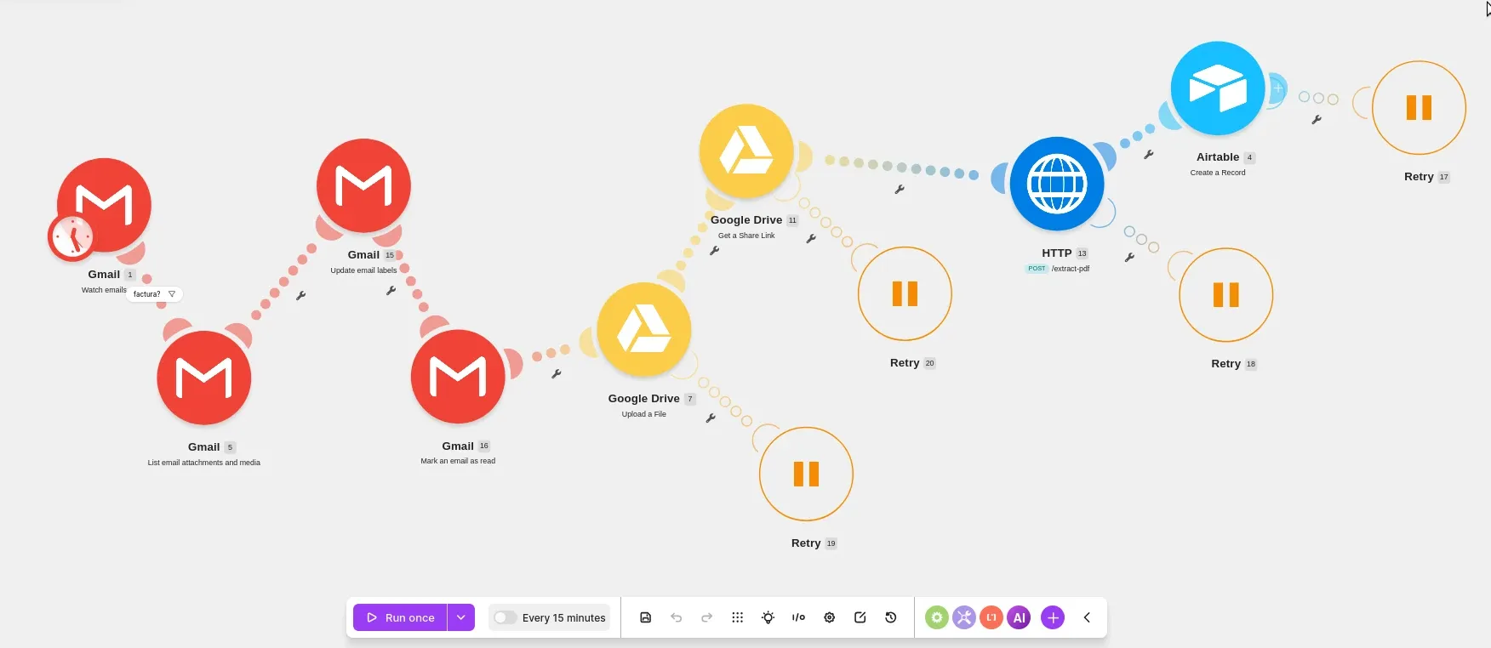Click the POST badge under HTTP
This screenshot has width=1491, height=648.
1037,269
